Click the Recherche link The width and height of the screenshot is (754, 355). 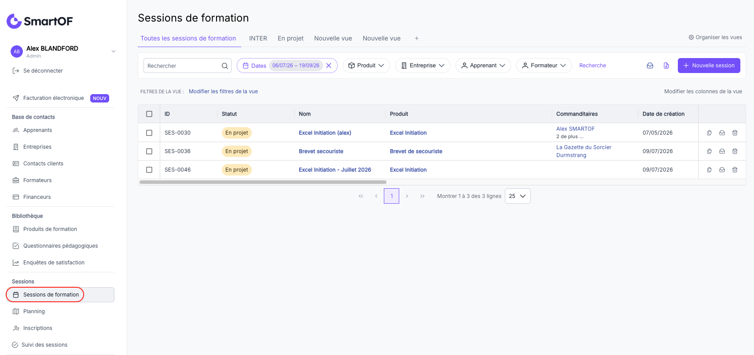[x=592, y=66]
